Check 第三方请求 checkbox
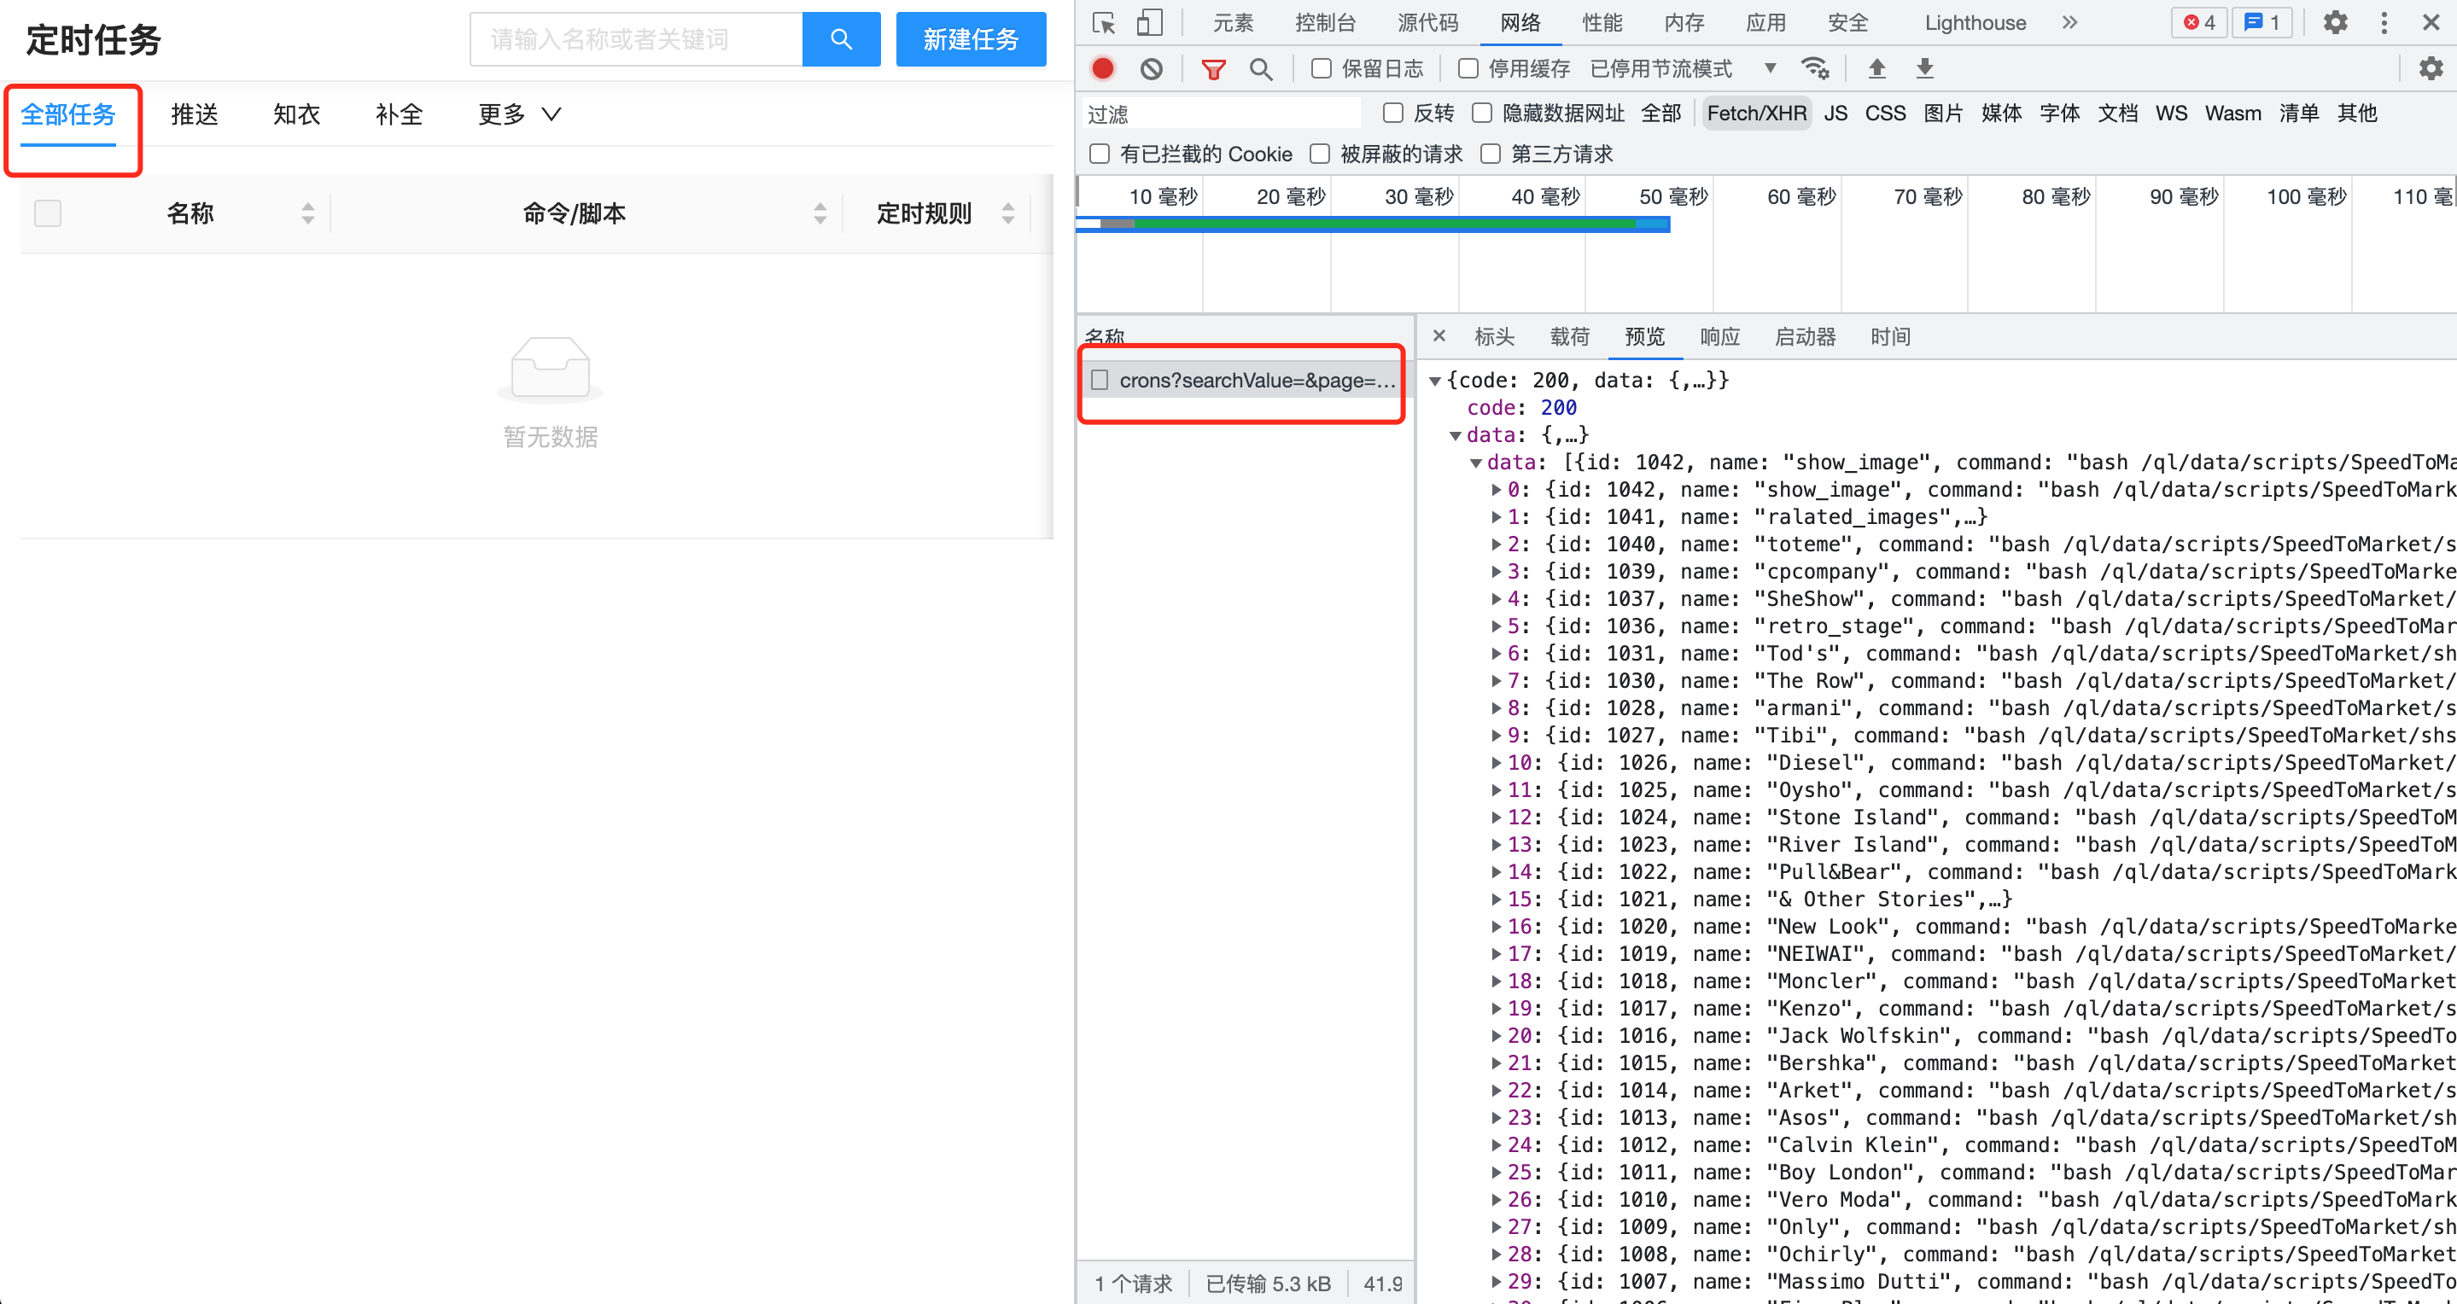The height and width of the screenshot is (1304, 2457). [1491, 154]
